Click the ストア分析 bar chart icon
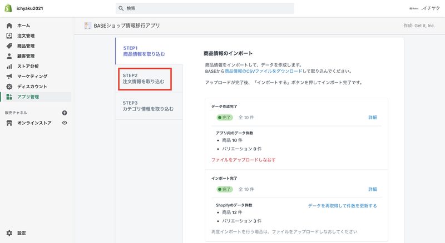Image resolution: width=445 pixels, height=243 pixels. click(x=9, y=66)
